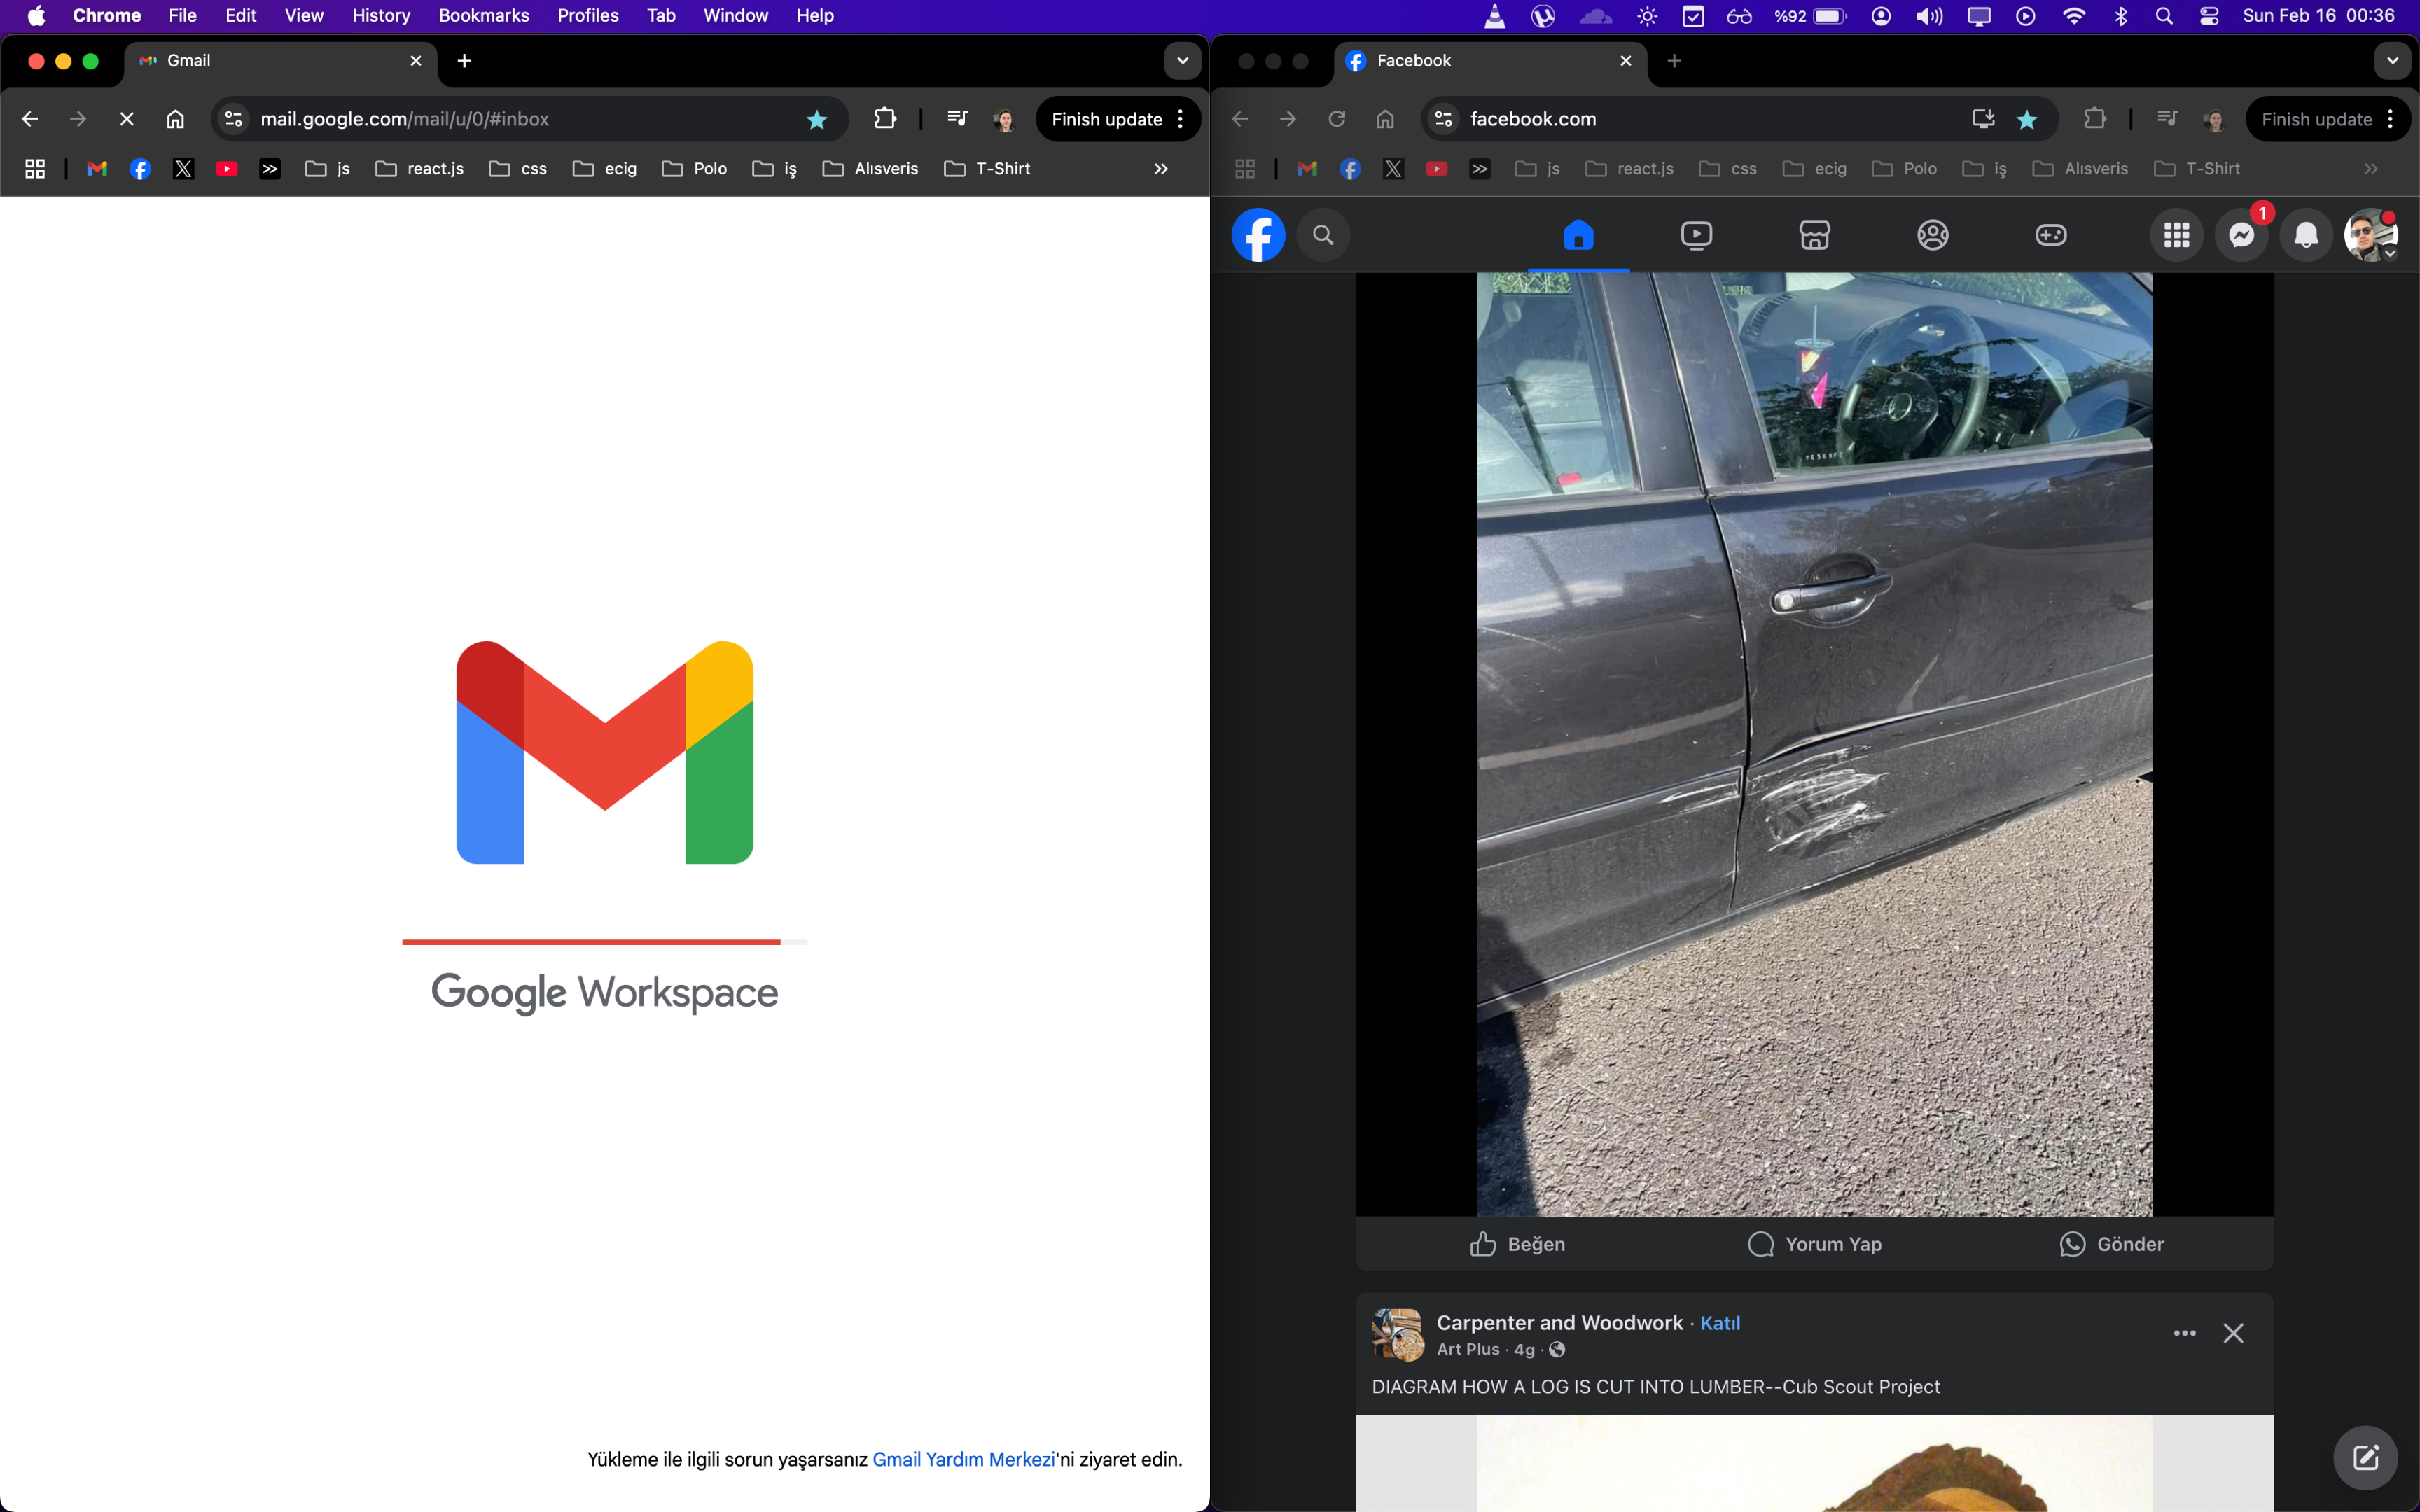Toggle bookmark star in Facebook address bar

click(x=2027, y=119)
